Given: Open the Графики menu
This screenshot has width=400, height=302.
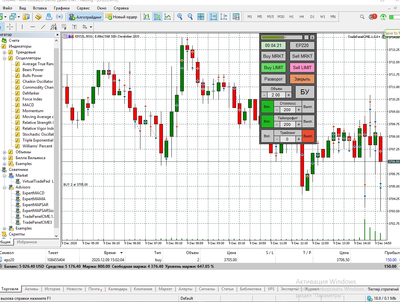Looking at the screenshot, I should (62, 8).
